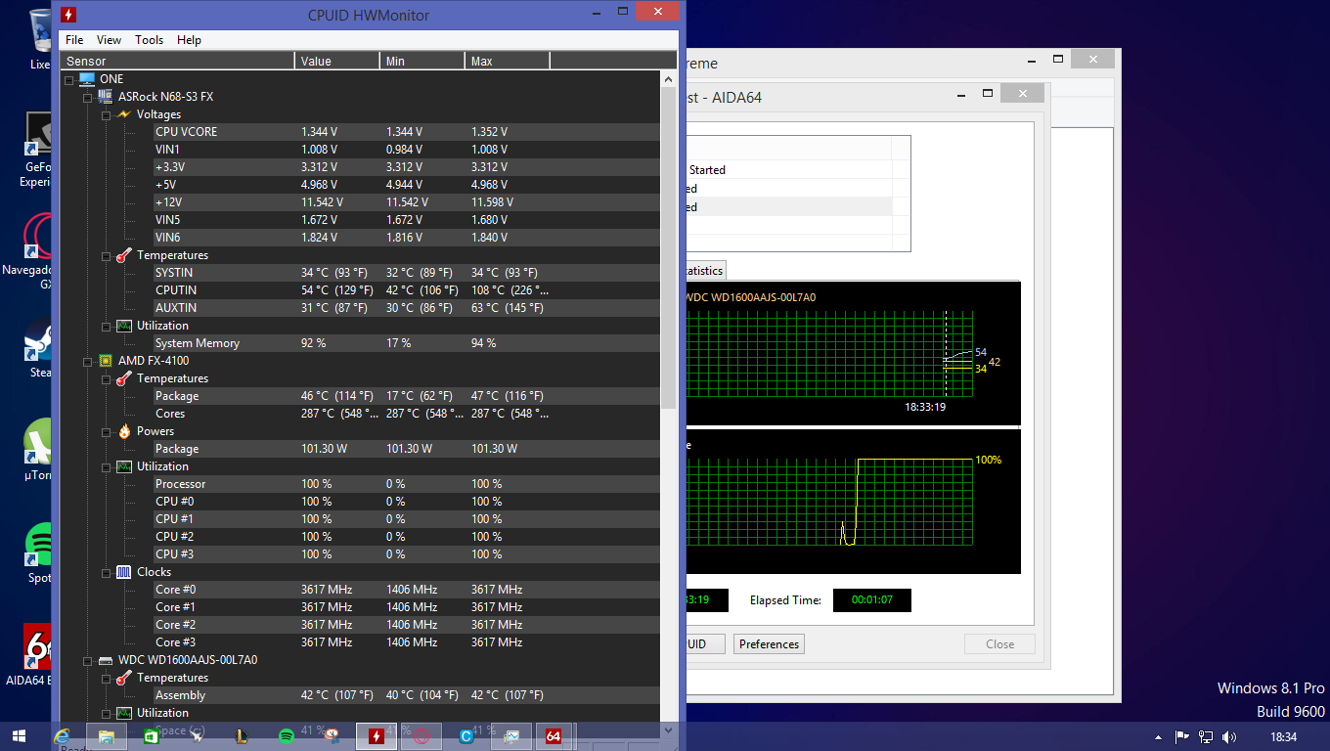Collapse the AMD FX-4100 node
Screen dimensions: 1330x751
[x=87, y=361]
